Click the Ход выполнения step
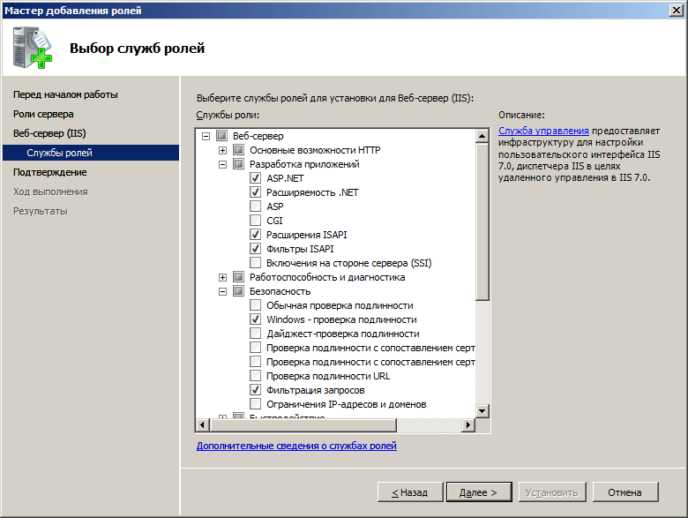 pos(50,191)
